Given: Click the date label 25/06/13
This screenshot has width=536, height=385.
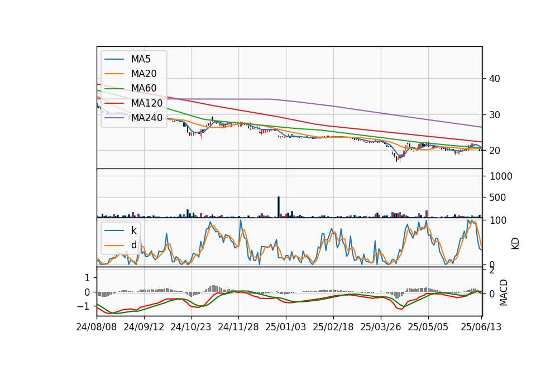Looking at the screenshot, I should 481,327.
